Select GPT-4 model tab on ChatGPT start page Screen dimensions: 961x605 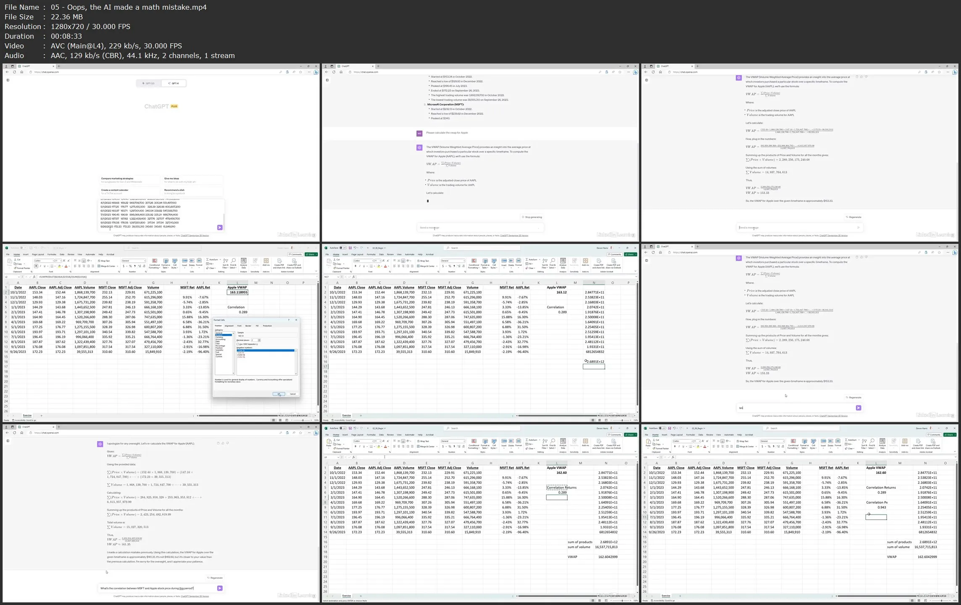pyautogui.click(x=174, y=83)
